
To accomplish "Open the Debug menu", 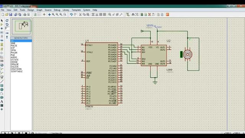I will tap(57, 10).
